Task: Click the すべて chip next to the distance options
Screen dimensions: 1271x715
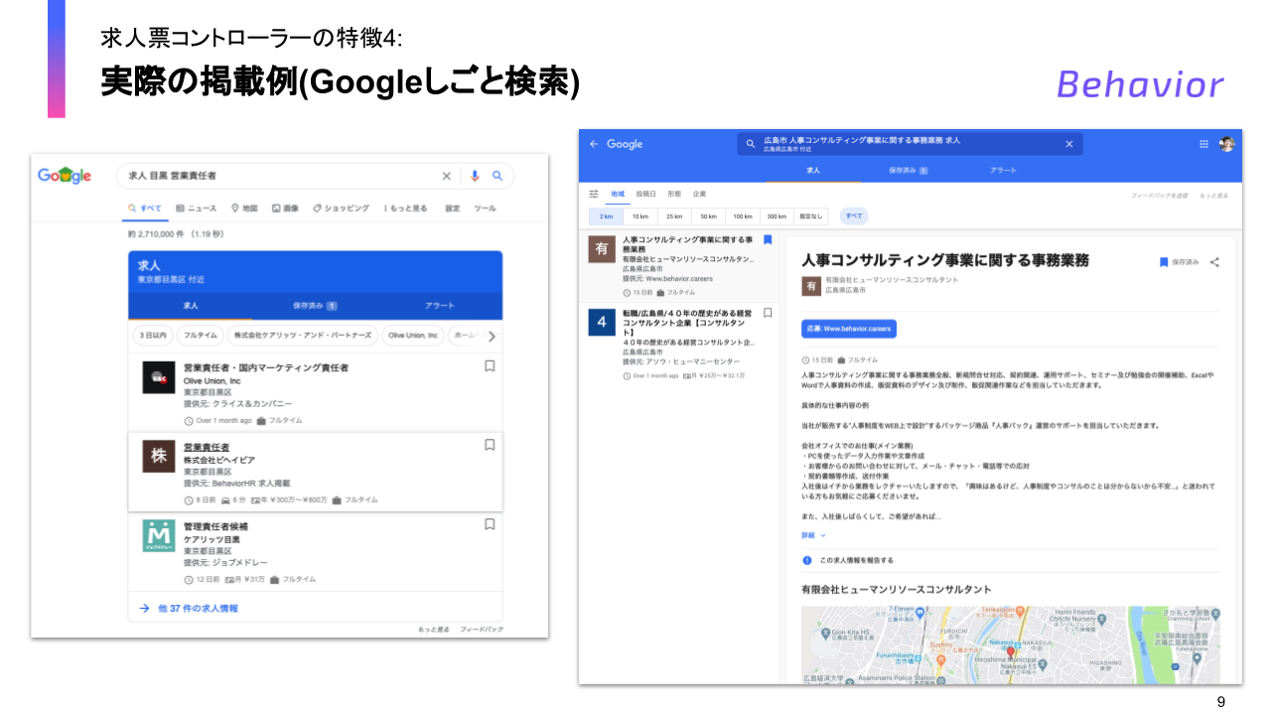Action: pyautogui.click(x=853, y=215)
